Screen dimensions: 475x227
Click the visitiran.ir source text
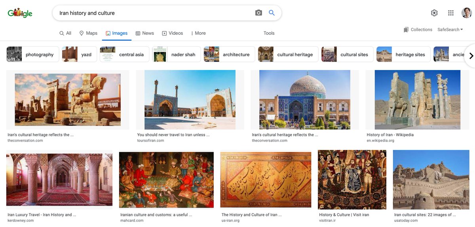pyautogui.click(x=327, y=221)
